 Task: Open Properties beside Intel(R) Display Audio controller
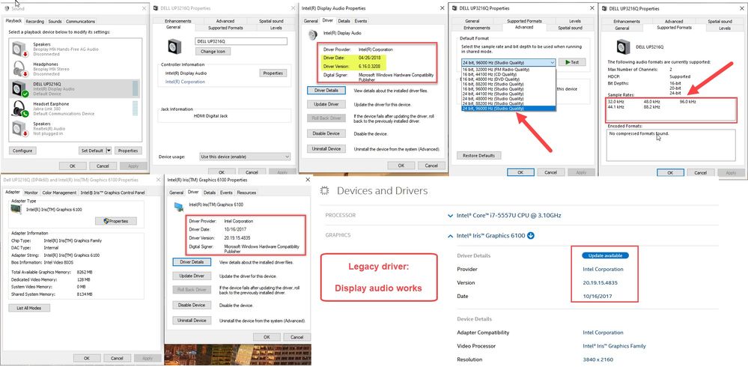pyautogui.click(x=273, y=73)
